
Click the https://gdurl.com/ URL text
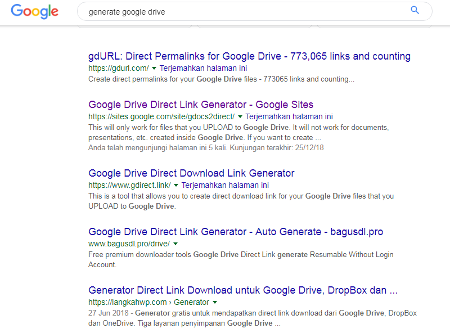pyautogui.click(x=119, y=68)
